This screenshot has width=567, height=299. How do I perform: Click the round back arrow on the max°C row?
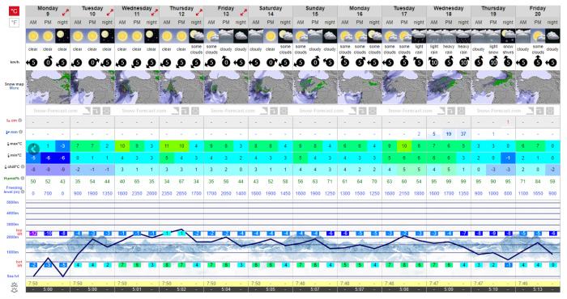33,149
